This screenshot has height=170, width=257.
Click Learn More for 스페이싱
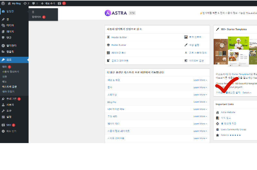point(200,95)
